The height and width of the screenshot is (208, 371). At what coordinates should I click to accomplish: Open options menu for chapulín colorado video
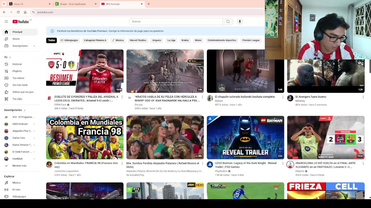pos(283,97)
